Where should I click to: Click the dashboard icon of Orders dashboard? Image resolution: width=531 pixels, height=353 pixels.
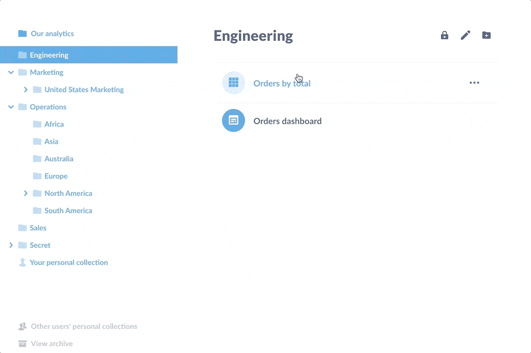(234, 120)
